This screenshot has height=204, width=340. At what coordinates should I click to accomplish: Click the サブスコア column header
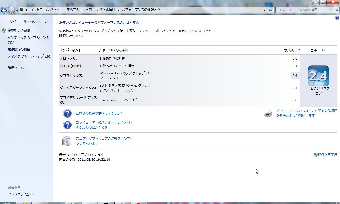click(x=292, y=50)
